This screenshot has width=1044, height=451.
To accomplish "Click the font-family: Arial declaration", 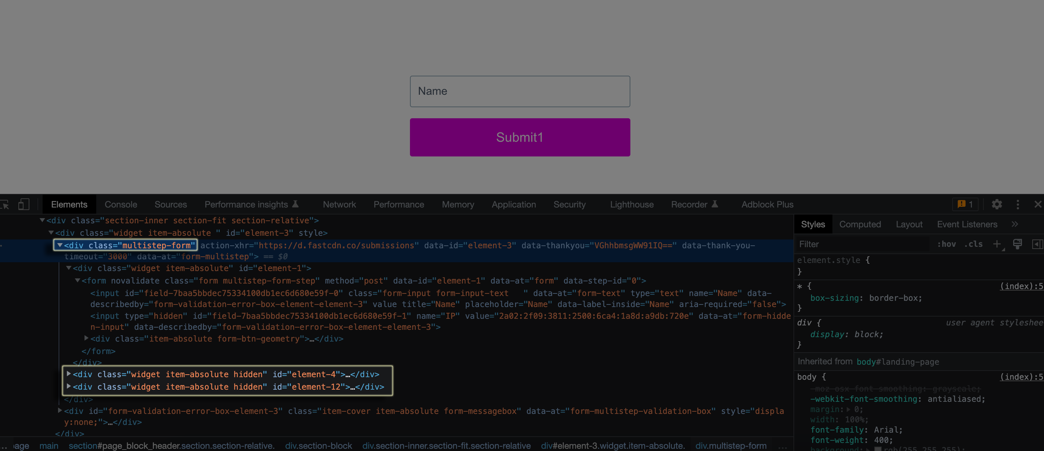I will pos(856,430).
